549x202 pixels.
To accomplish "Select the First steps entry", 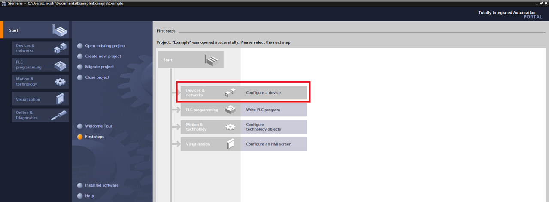I will coord(94,137).
